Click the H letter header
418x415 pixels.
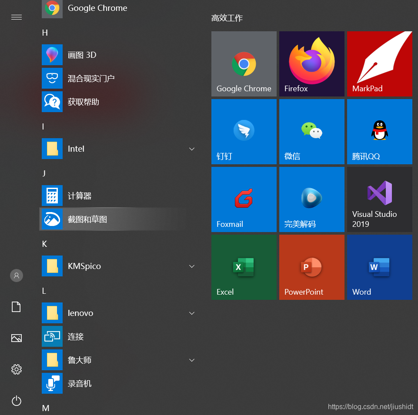(x=45, y=33)
